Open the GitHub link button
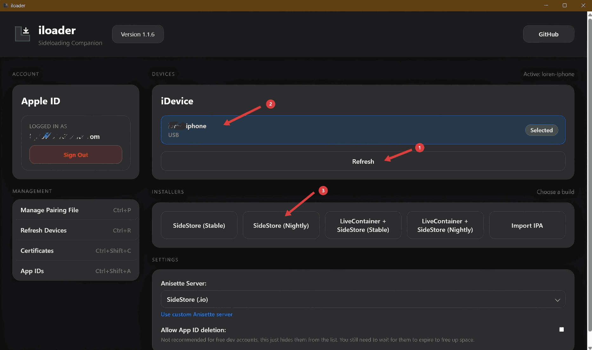Viewport: 592px width, 350px height. [548, 34]
